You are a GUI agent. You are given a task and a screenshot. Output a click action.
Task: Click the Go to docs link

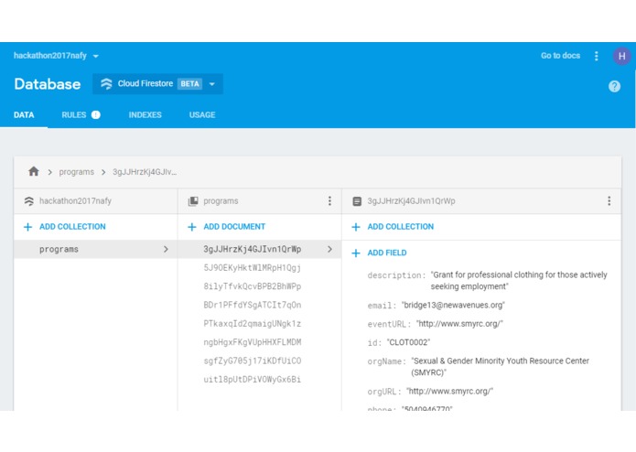click(x=560, y=56)
